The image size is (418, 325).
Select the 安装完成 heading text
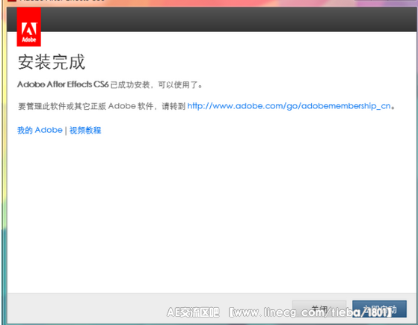pos(52,62)
